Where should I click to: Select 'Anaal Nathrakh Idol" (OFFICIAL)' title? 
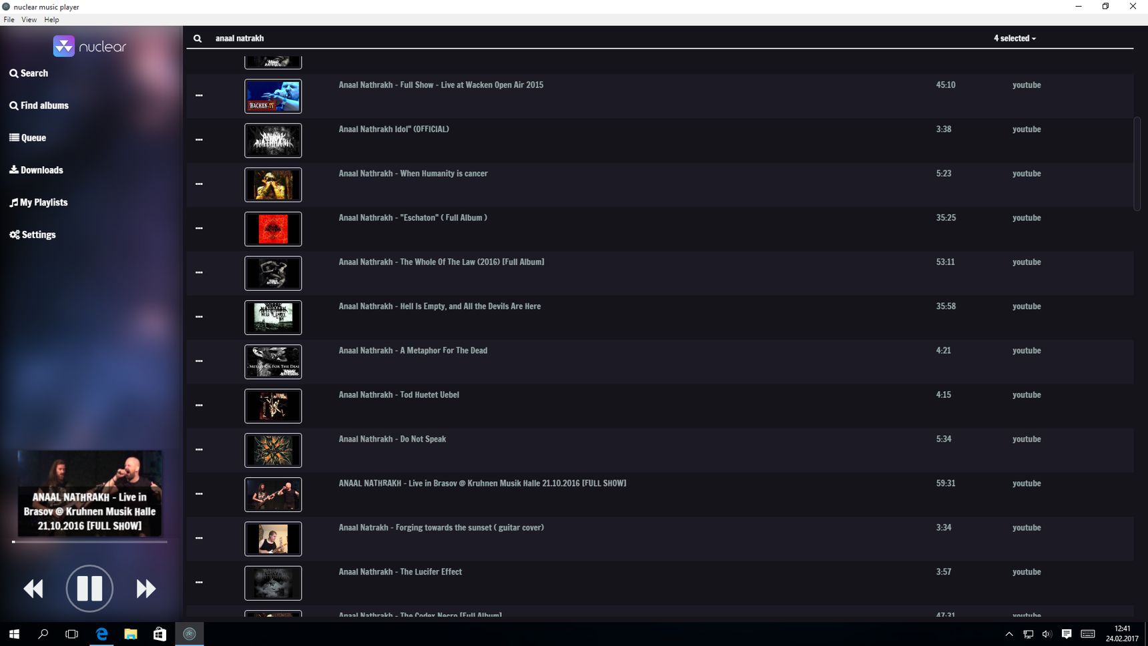pos(394,129)
